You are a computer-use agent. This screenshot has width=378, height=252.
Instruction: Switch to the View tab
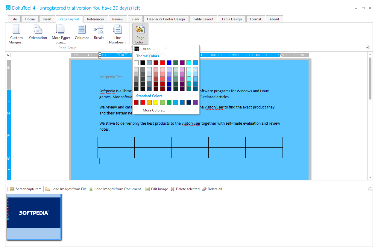(x=135, y=19)
